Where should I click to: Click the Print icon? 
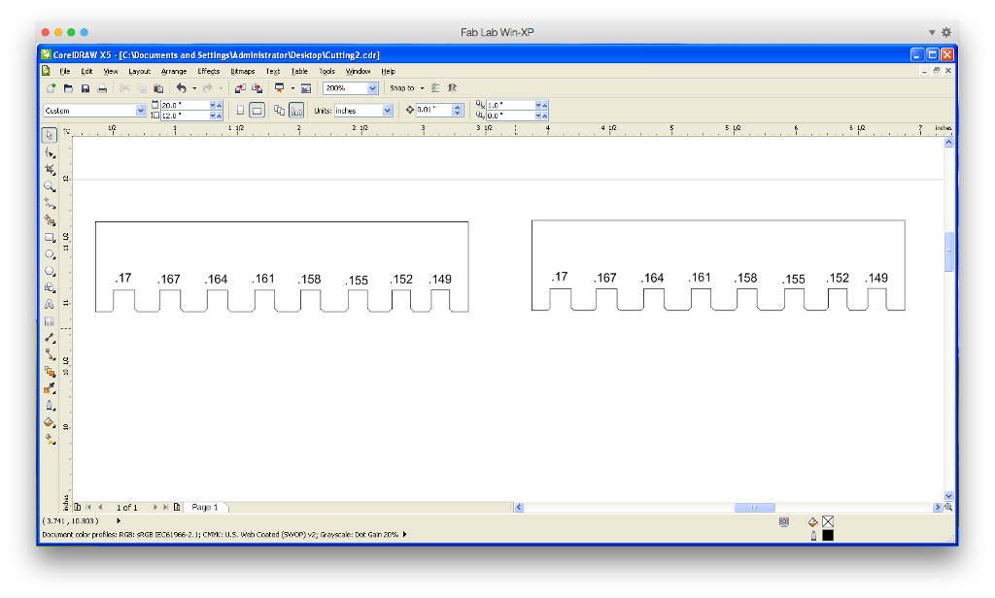pyautogui.click(x=102, y=88)
